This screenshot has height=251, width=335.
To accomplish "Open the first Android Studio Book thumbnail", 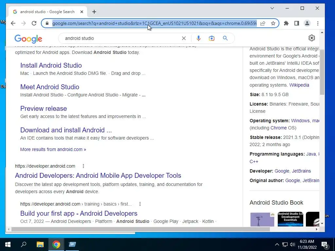I will (262, 219).
